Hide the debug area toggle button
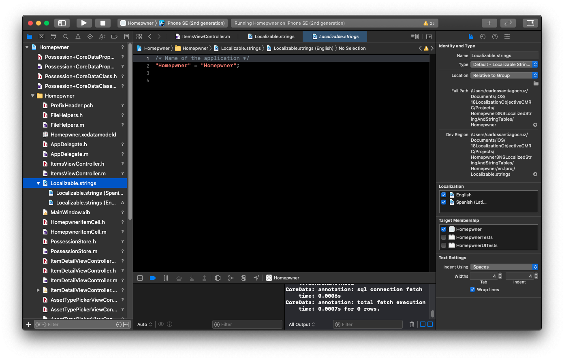The height and width of the screenshot is (360, 564). coord(140,278)
